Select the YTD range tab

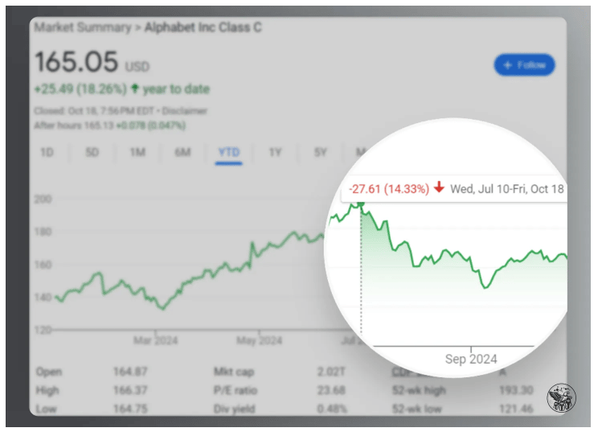tap(229, 151)
